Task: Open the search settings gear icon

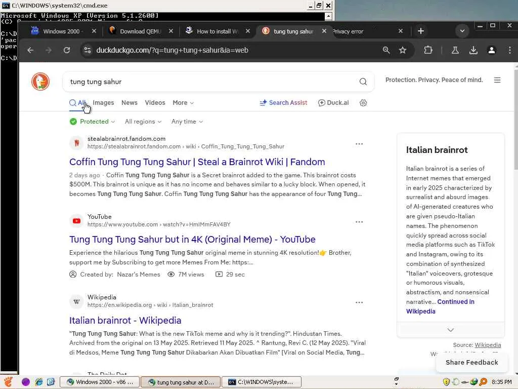Action: tap(363, 103)
